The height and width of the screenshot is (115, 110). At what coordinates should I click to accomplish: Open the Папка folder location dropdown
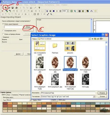tap(89, 39)
